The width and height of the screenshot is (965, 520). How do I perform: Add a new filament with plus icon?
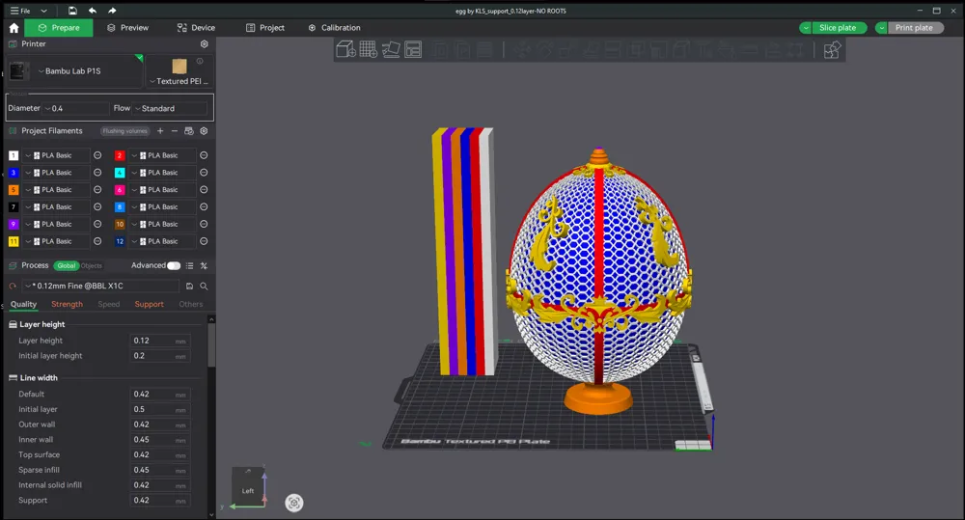[160, 131]
